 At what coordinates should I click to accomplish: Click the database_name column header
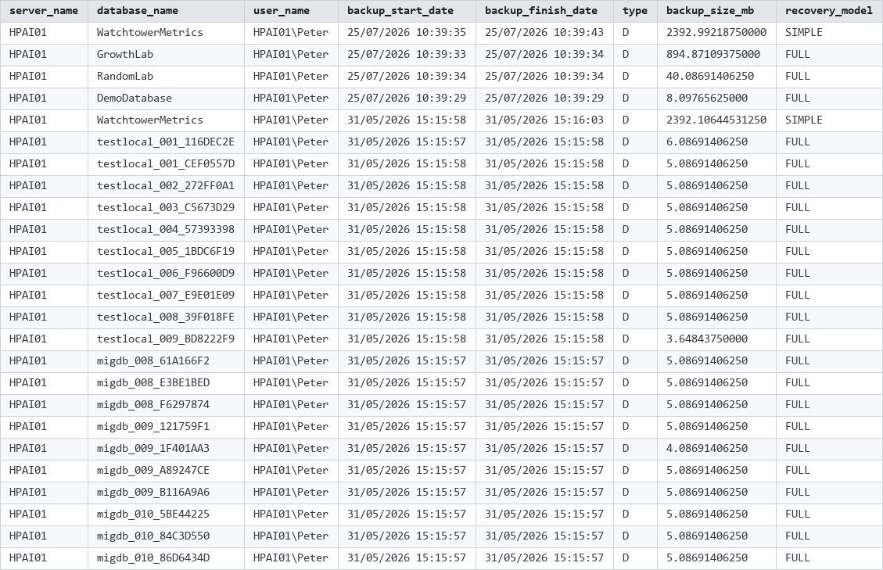166,11
